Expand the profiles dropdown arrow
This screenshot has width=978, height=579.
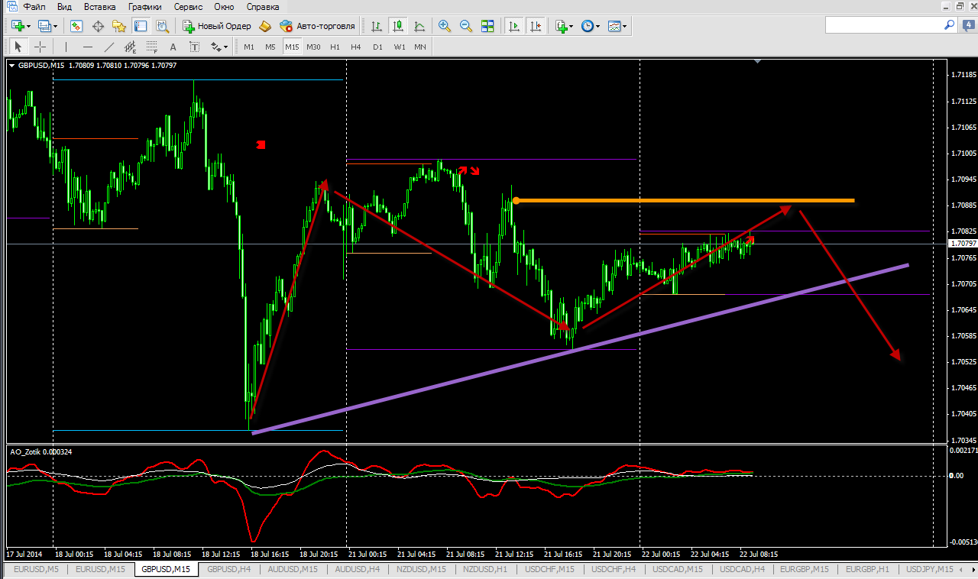[x=55, y=26]
